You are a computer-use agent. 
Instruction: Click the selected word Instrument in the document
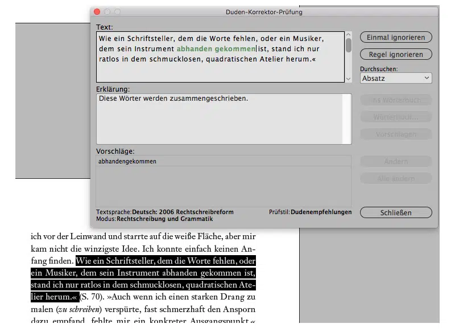(138, 273)
